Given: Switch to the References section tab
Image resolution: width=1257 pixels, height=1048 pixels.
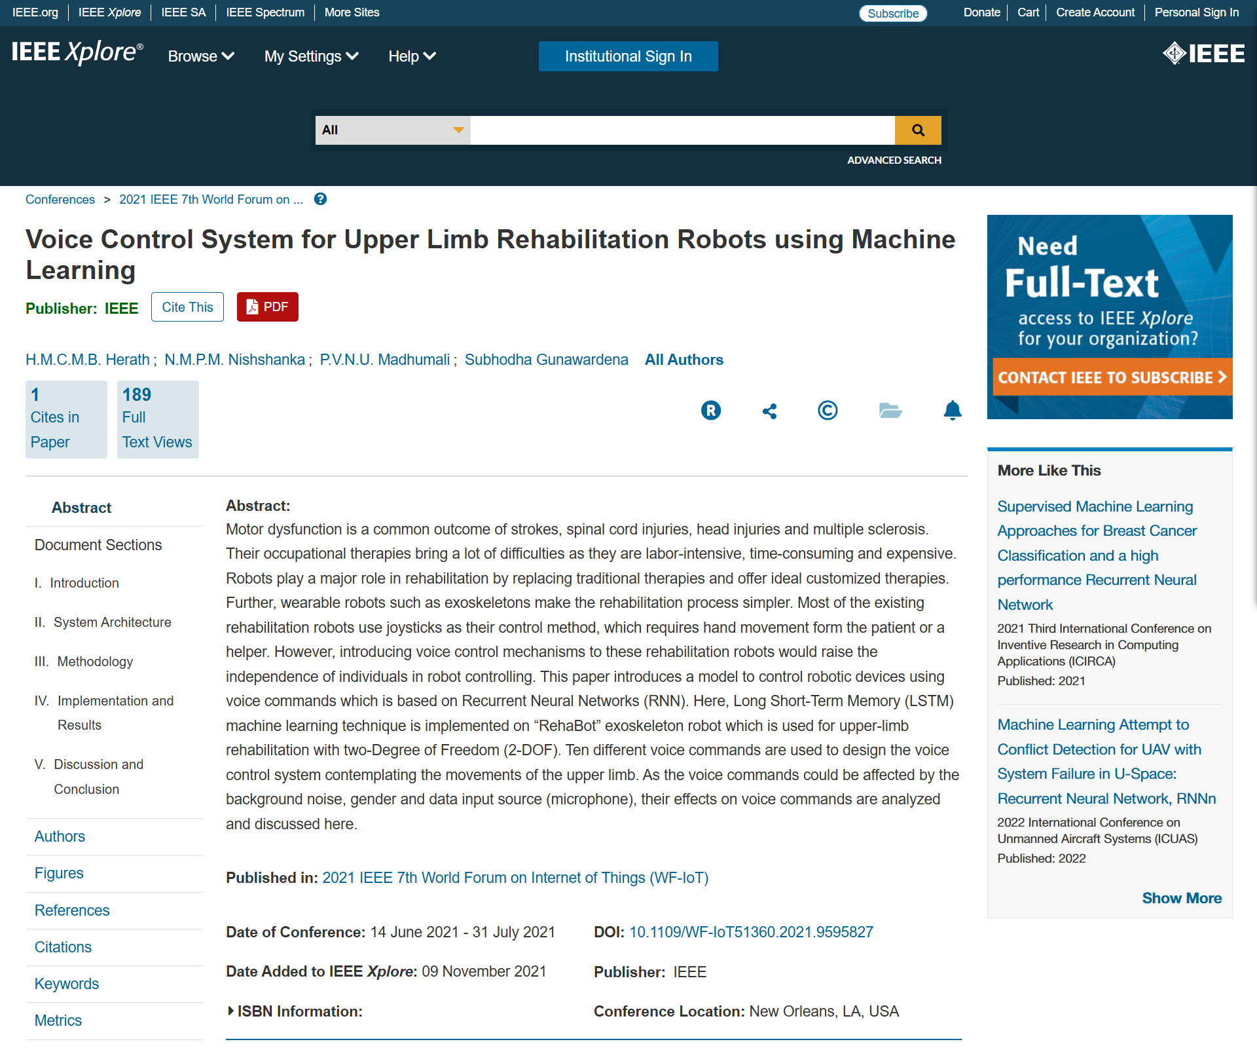Looking at the screenshot, I should tap(72, 910).
